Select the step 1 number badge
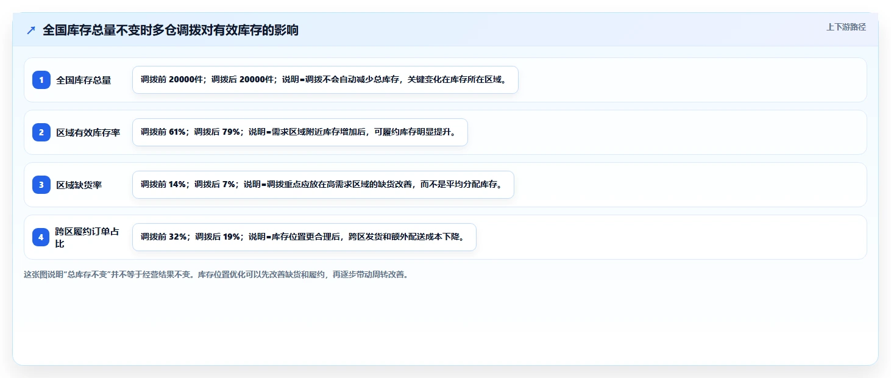 (x=41, y=80)
